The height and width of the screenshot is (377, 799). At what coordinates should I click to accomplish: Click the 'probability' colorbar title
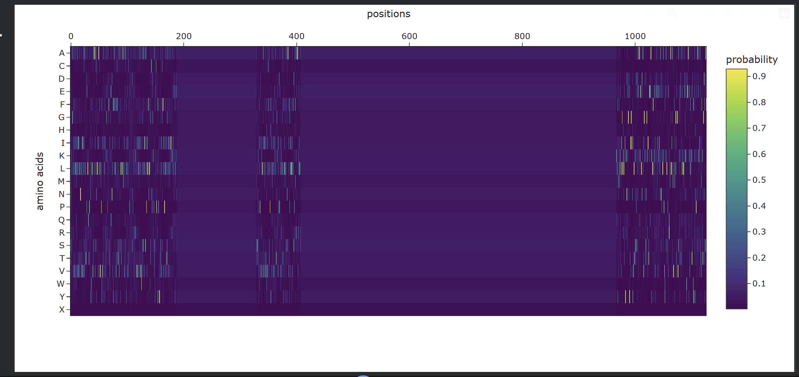pos(752,59)
